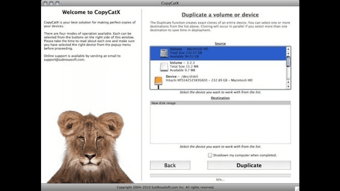
Task: Click Source list scroll up arrow at top
Action: (288, 49)
